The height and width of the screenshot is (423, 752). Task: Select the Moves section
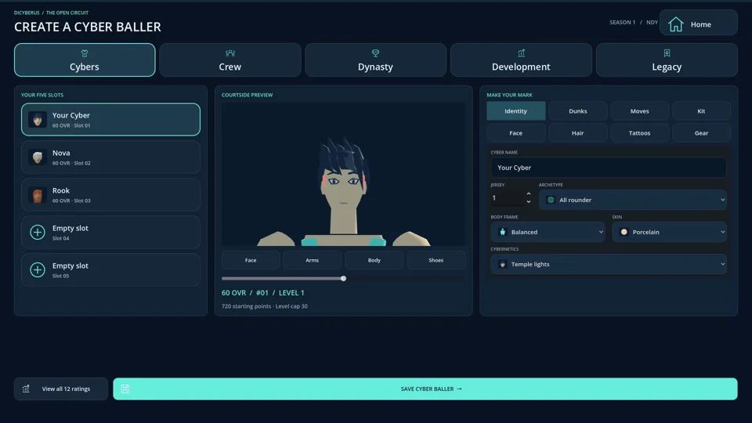[x=639, y=110]
